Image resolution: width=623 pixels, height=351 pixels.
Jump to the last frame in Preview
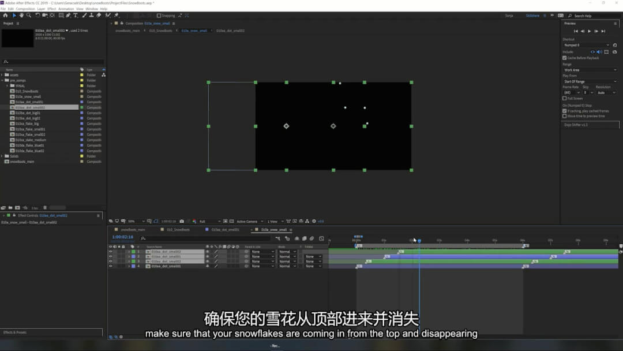click(x=603, y=31)
